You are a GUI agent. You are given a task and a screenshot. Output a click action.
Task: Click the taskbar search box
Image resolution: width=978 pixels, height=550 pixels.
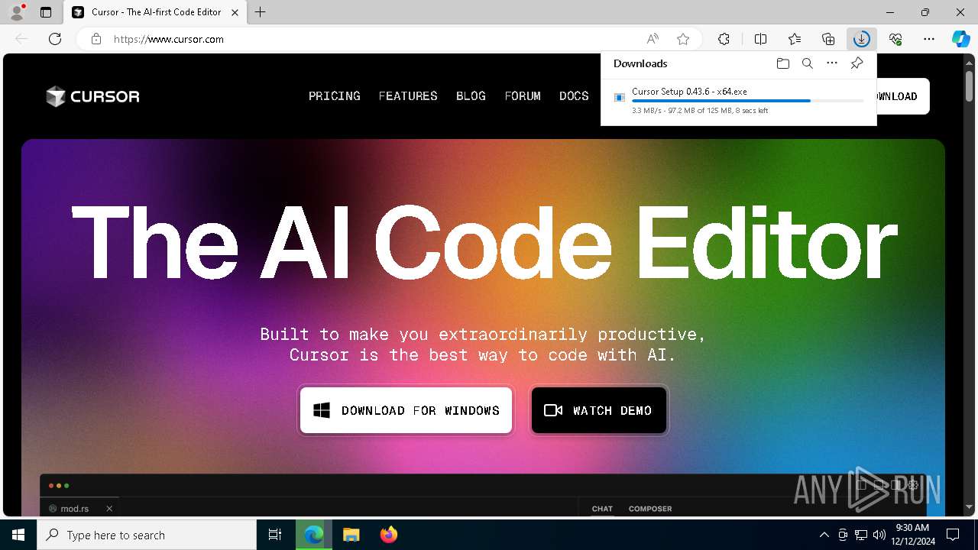point(147,535)
